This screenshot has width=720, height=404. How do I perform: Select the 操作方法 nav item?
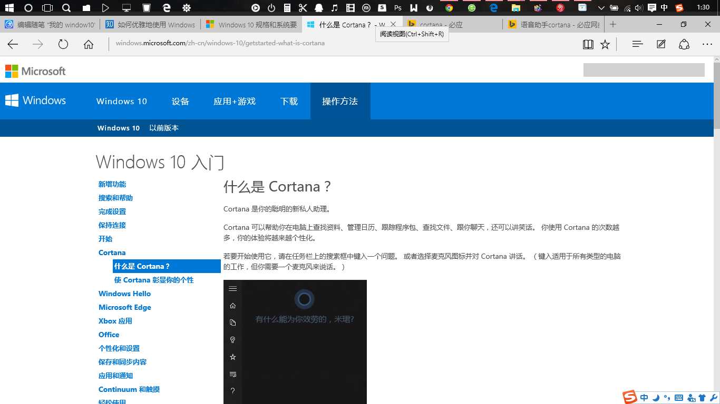click(x=340, y=101)
